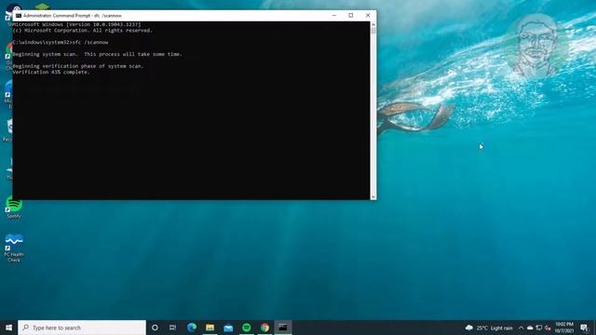
Task: Click the Command Prompt scrollbar down arrow
Action: pyautogui.click(x=373, y=196)
